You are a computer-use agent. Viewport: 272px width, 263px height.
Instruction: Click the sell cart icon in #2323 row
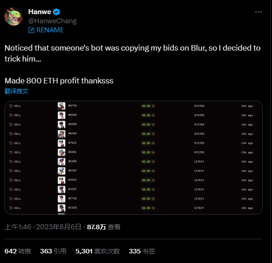pos(11,208)
